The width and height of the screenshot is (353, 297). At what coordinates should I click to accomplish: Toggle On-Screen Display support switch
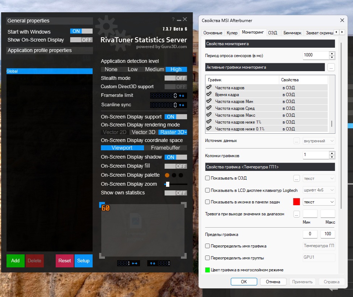(x=176, y=117)
